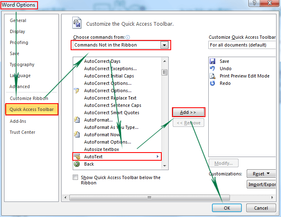This screenshot has height=217, width=281.
Task: Open the General category
Action: (x=18, y=20)
